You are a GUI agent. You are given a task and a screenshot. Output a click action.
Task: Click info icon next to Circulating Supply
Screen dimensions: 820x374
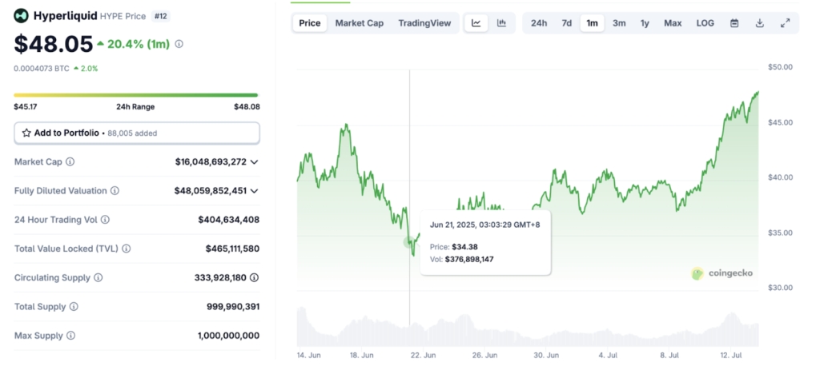point(98,278)
